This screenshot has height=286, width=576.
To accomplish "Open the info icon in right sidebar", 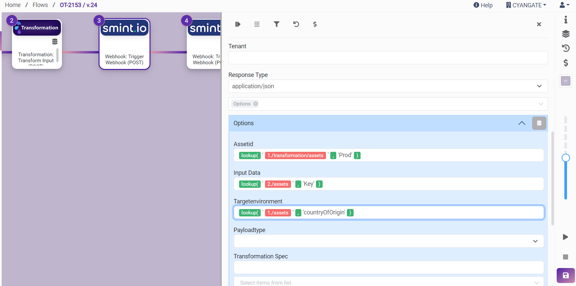I will [x=565, y=20].
